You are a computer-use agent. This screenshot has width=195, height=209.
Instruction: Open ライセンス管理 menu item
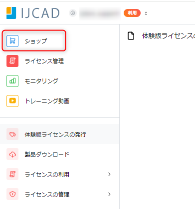(44, 61)
